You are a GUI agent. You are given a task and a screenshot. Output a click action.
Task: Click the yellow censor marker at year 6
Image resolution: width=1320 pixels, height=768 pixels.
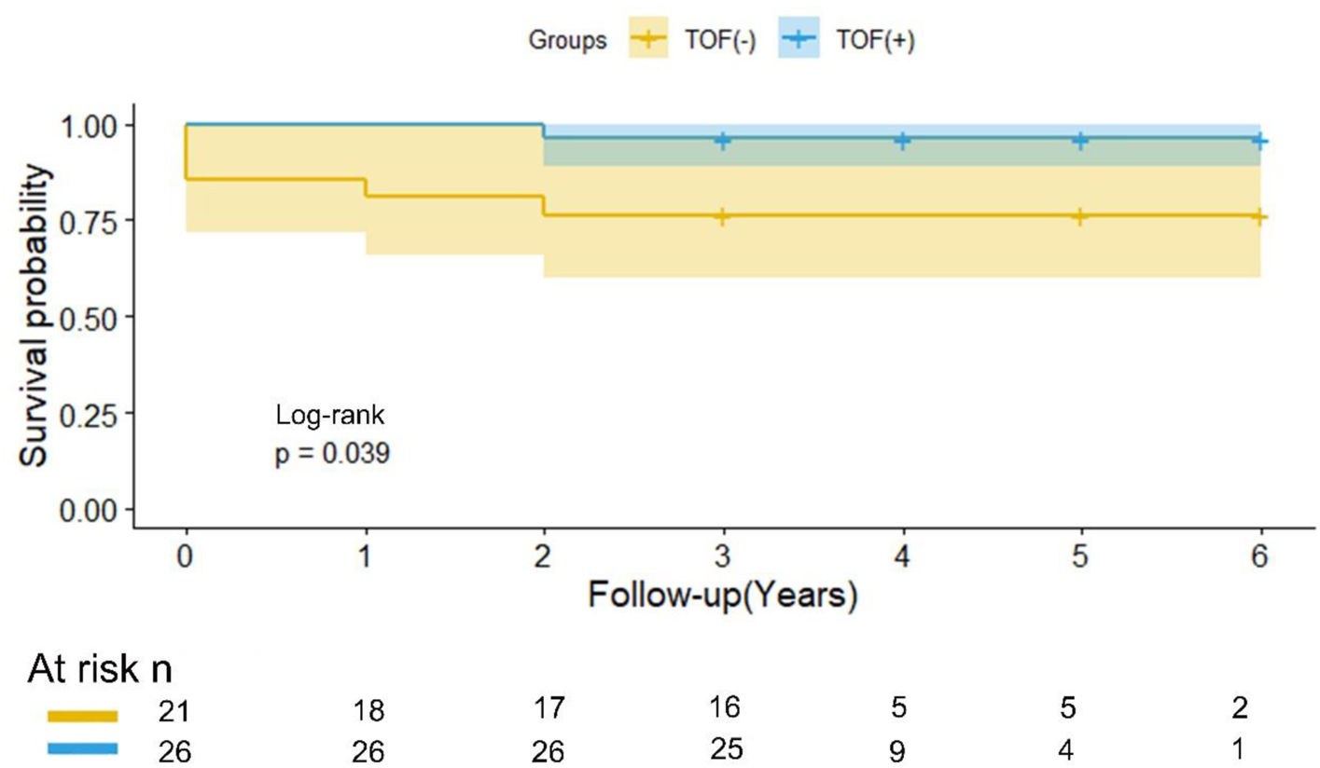tap(1259, 216)
